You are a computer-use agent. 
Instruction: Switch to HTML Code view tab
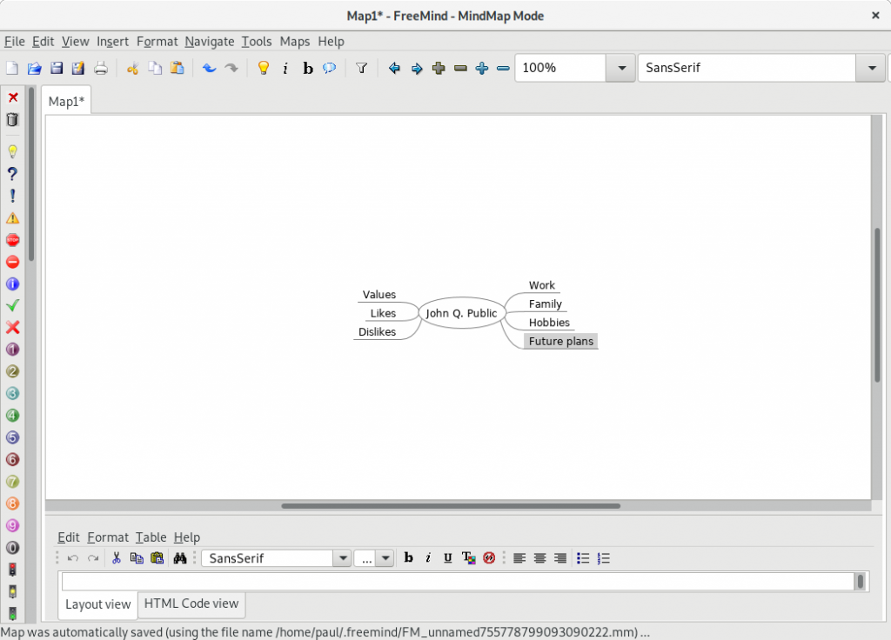point(191,603)
